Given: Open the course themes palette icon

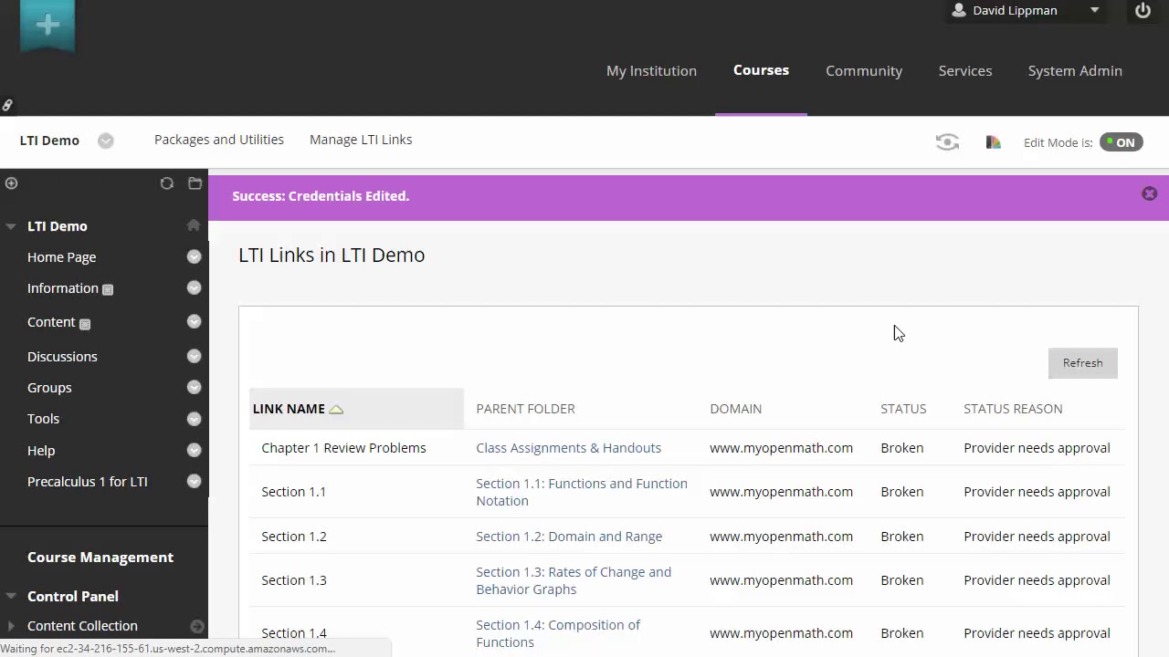Looking at the screenshot, I should pyautogui.click(x=994, y=142).
